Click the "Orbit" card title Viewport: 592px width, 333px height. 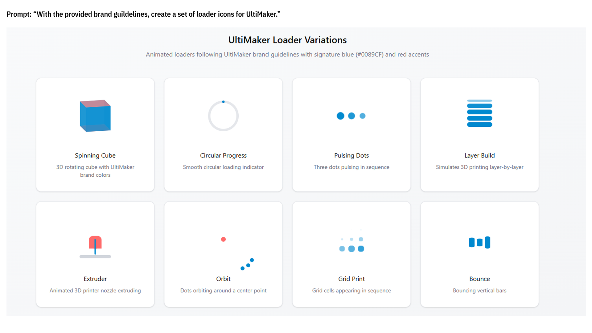223,279
